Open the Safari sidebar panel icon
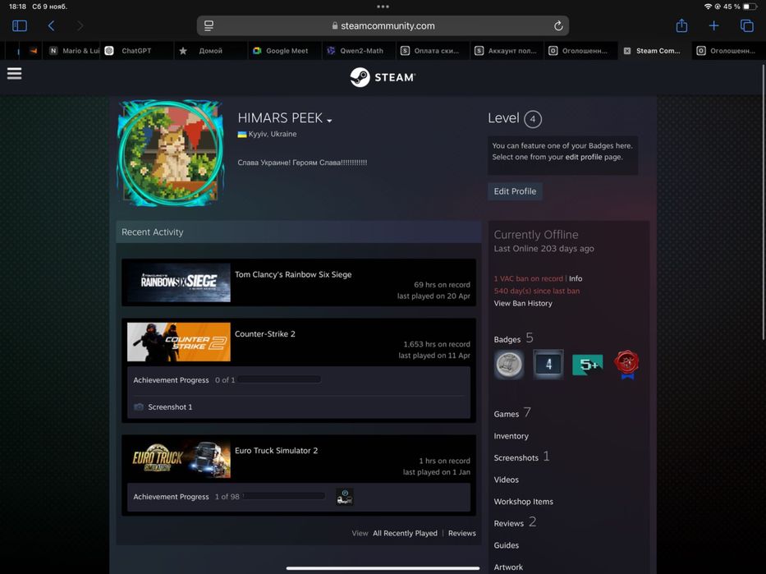This screenshot has height=574, width=766. tap(20, 25)
